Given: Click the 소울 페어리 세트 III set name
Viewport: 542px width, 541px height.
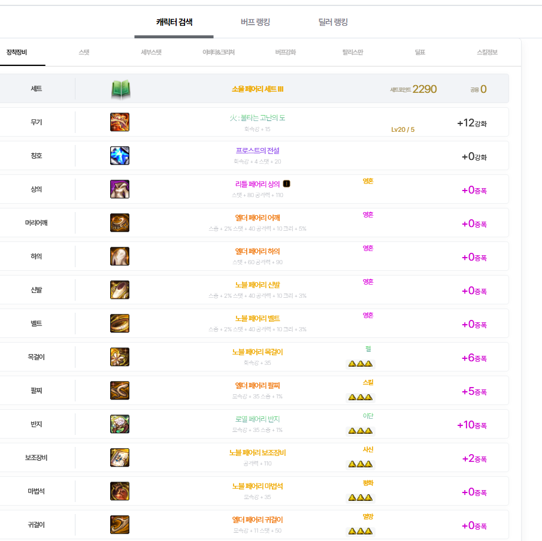Looking at the screenshot, I should [x=258, y=89].
